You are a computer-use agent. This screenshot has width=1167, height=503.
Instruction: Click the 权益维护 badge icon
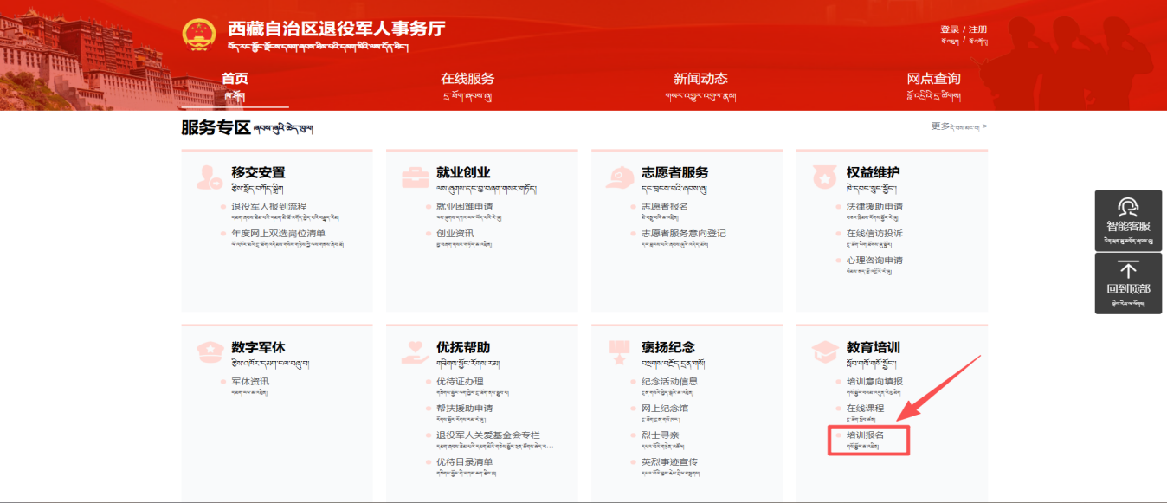pyautogui.click(x=823, y=177)
